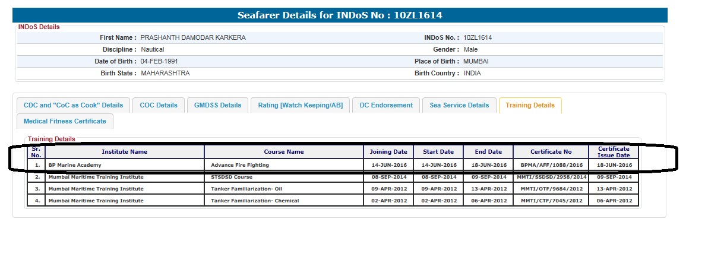Open the CDC and "CoC as Cook" Details tab
Viewport: 727px width, 273px height.
73,105
